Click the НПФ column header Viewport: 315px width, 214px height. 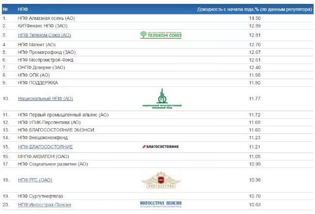click(x=23, y=9)
